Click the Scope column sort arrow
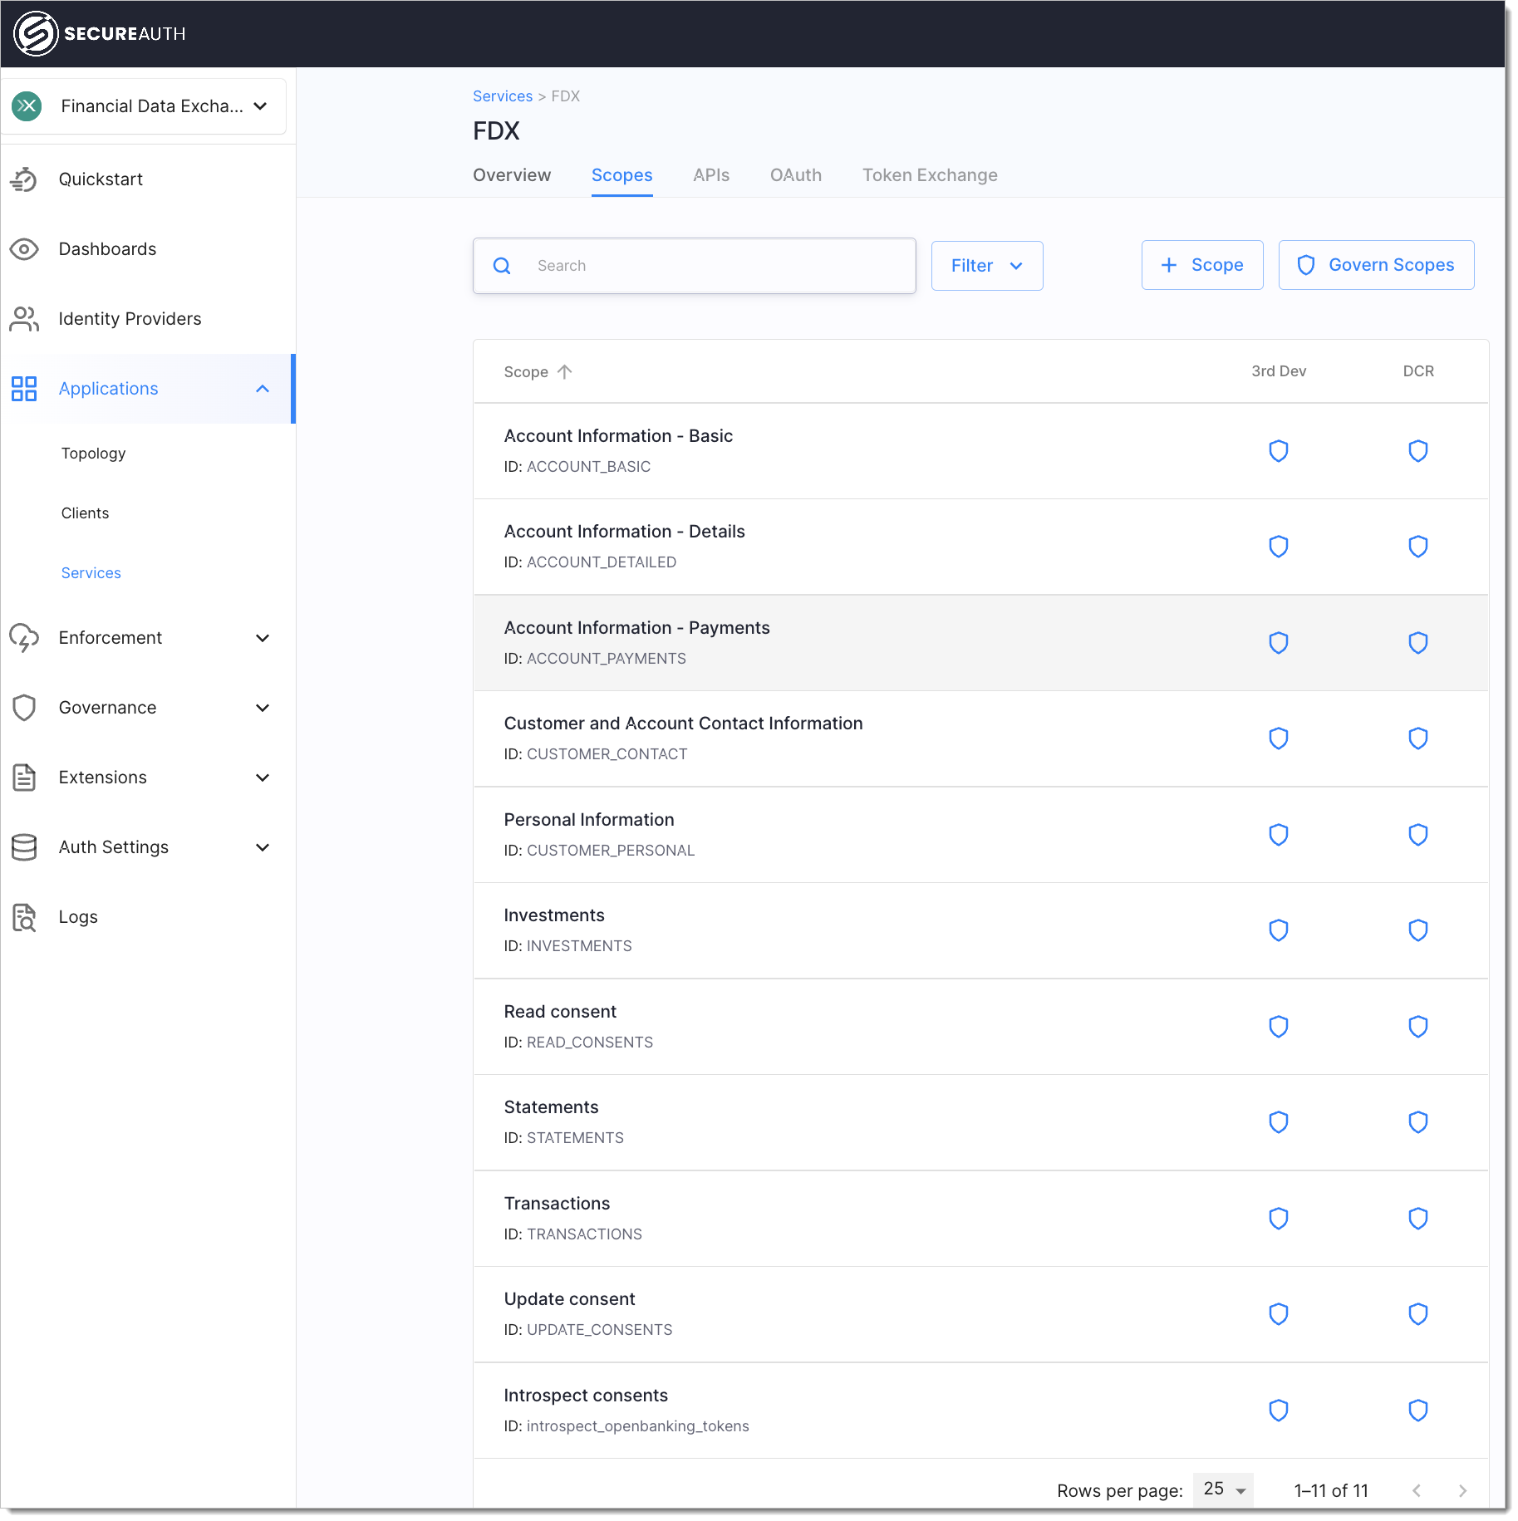Image resolution: width=1518 pixels, height=1521 pixels. (x=565, y=372)
